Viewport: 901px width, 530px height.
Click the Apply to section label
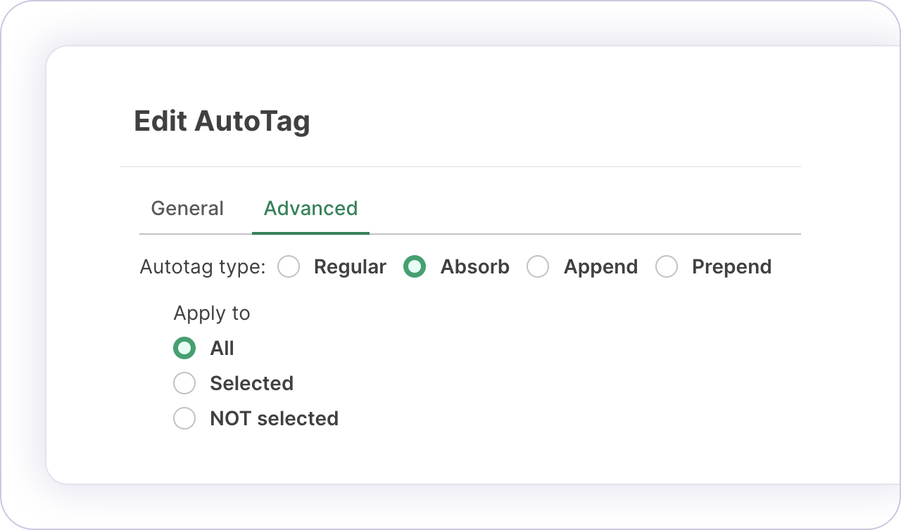(212, 313)
